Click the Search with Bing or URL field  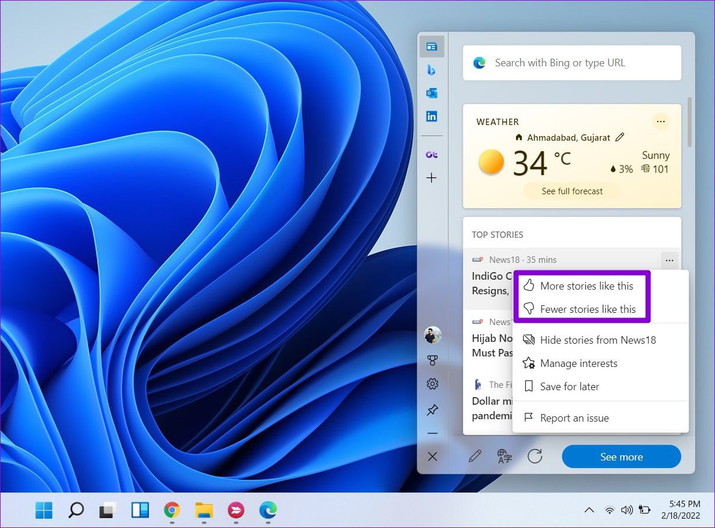coord(572,63)
